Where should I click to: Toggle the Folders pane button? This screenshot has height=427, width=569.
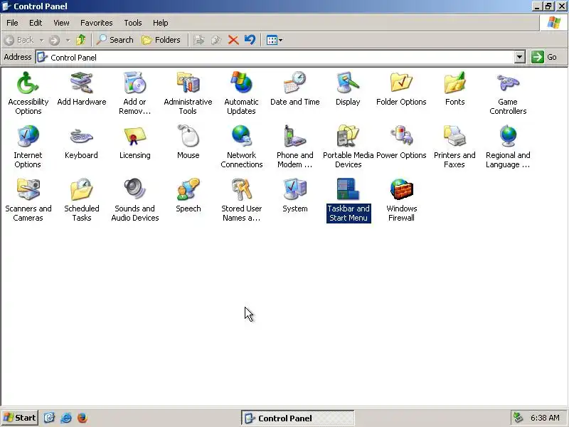tap(161, 40)
